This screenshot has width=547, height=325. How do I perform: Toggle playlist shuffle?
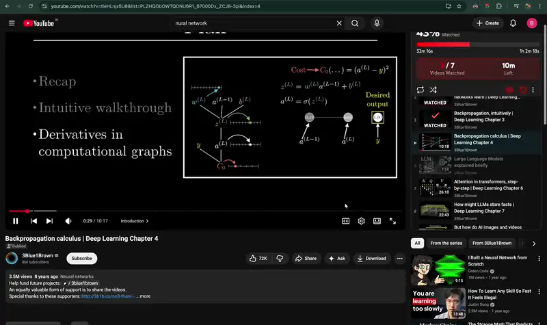click(436, 90)
